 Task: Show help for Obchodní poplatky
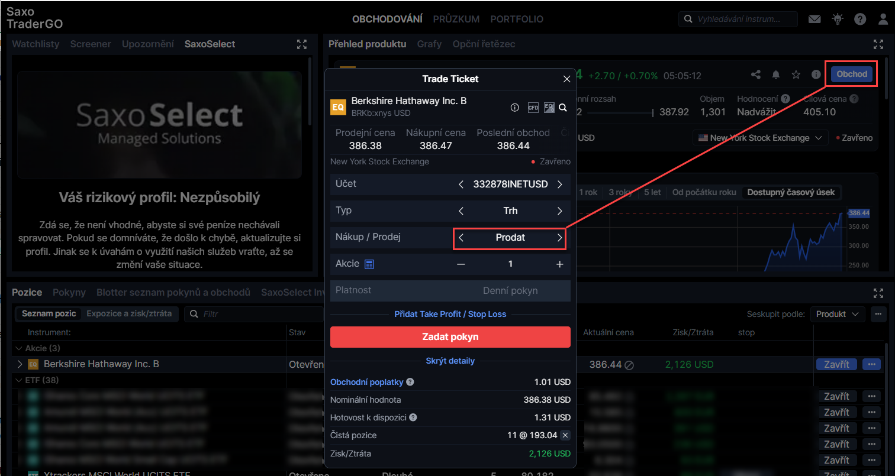click(x=410, y=382)
